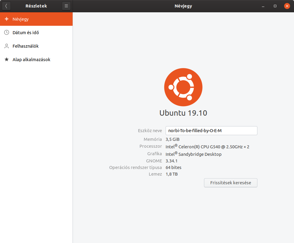Click Frissítések keresése button
The image size is (294, 243).
tap(231, 183)
